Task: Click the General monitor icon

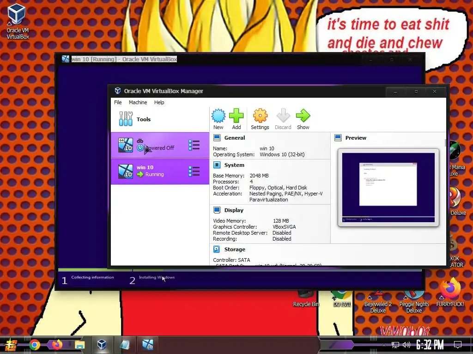Action: coord(217,138)
